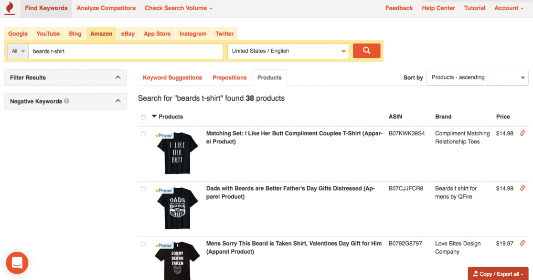Go to the Help Center
The image size is (533, 280).
tap(438, 8)
